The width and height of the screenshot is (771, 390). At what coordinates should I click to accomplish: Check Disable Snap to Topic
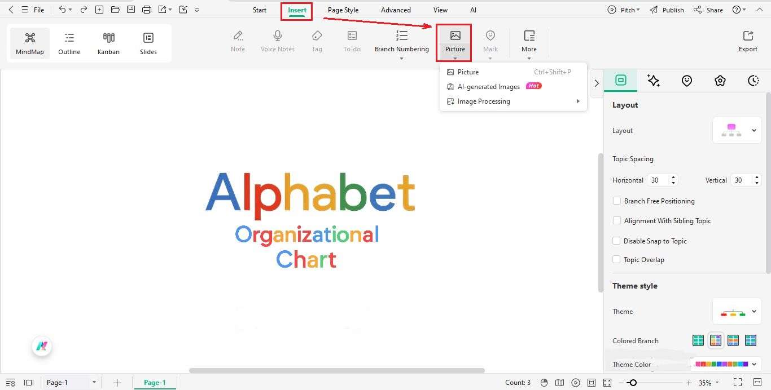click(x=617, y=241)
